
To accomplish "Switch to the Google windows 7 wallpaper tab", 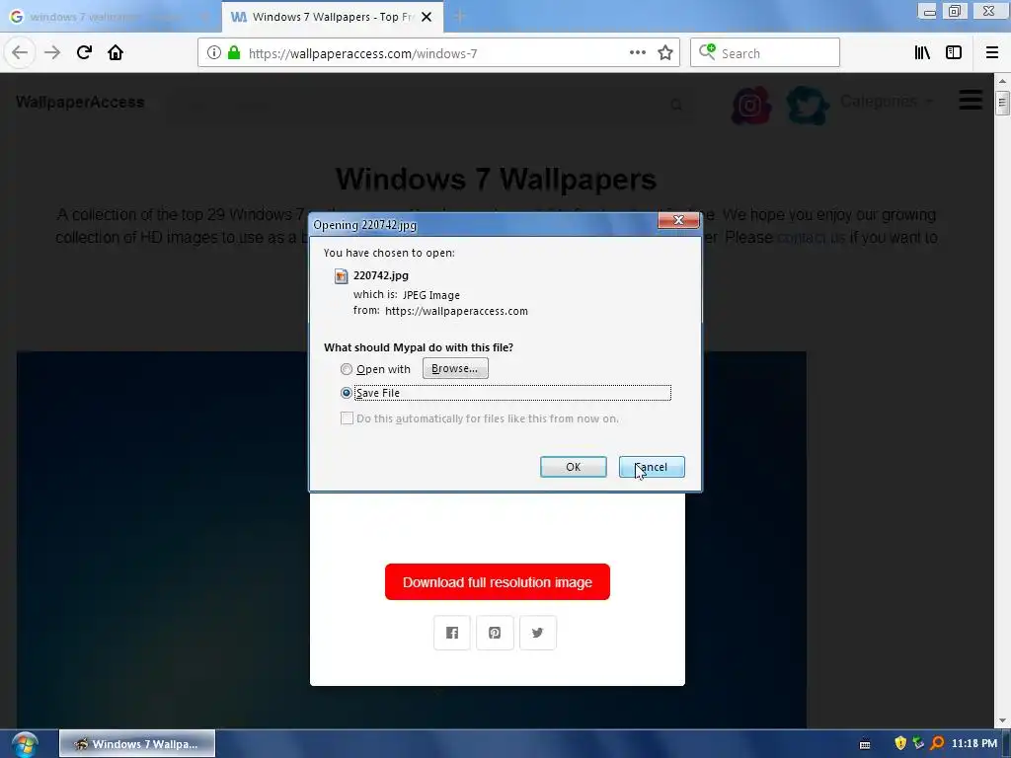I will point(110,17).
